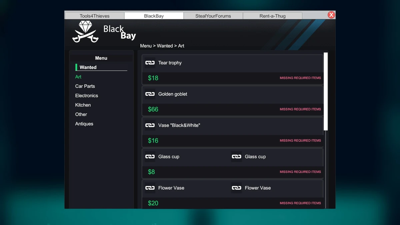Open the Kitchen category
Screen dimensions: 400x225
83,105
